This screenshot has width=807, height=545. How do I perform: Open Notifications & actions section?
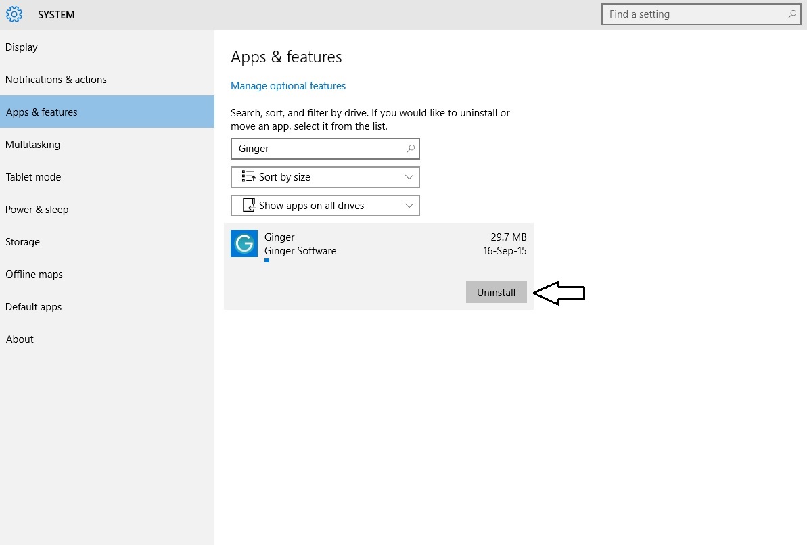click(x=107, y=80)
